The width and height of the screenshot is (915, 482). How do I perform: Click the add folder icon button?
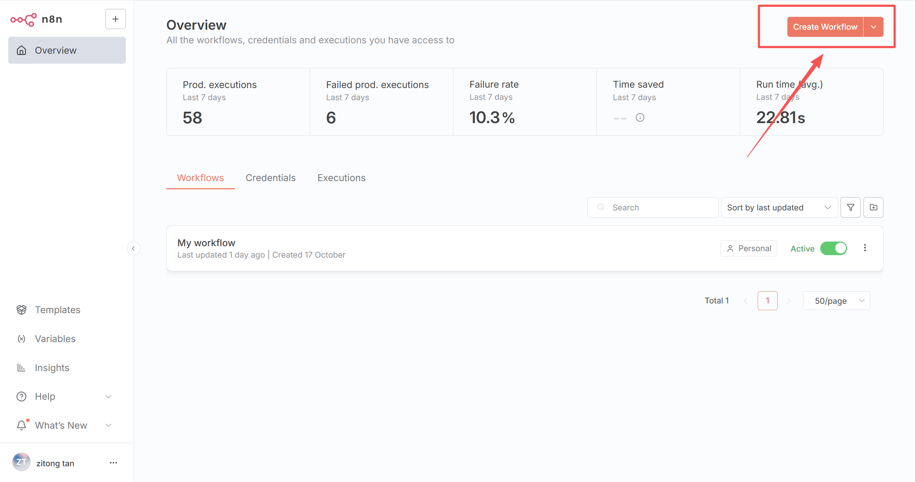pos(873,207)
